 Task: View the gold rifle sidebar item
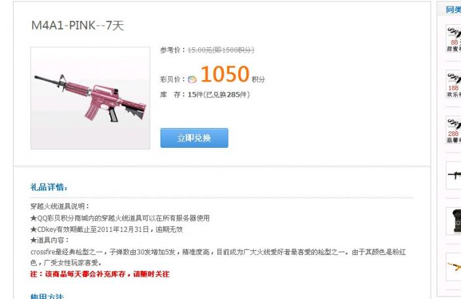453,267
